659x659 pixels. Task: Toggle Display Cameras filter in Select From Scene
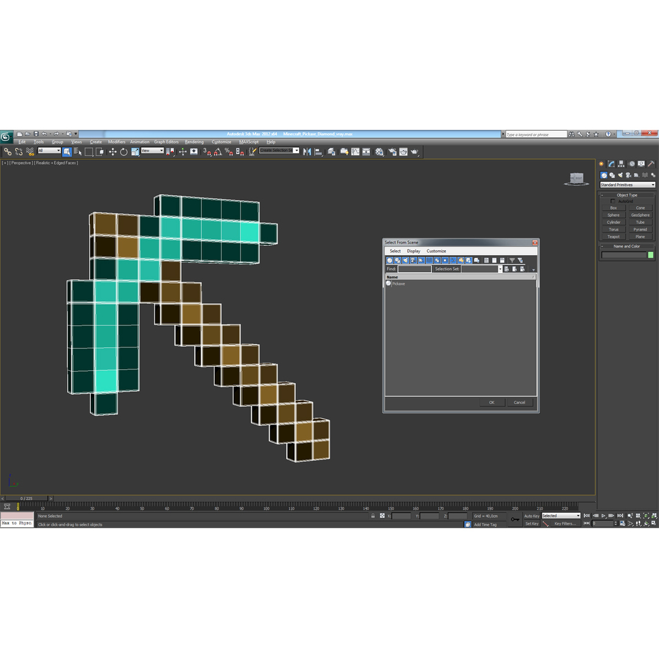413,260
